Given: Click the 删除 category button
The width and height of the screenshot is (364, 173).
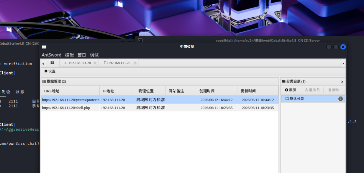Looking at the screenshot, I should [334, 90].
